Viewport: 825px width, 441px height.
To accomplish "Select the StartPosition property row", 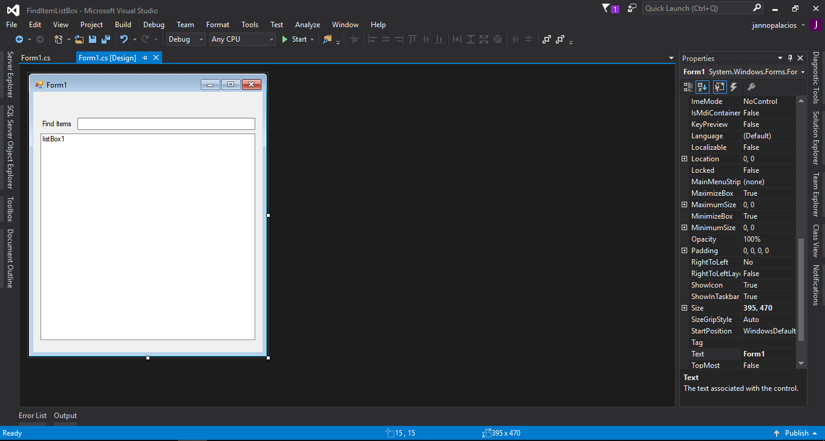I will [x=739, y=331].
